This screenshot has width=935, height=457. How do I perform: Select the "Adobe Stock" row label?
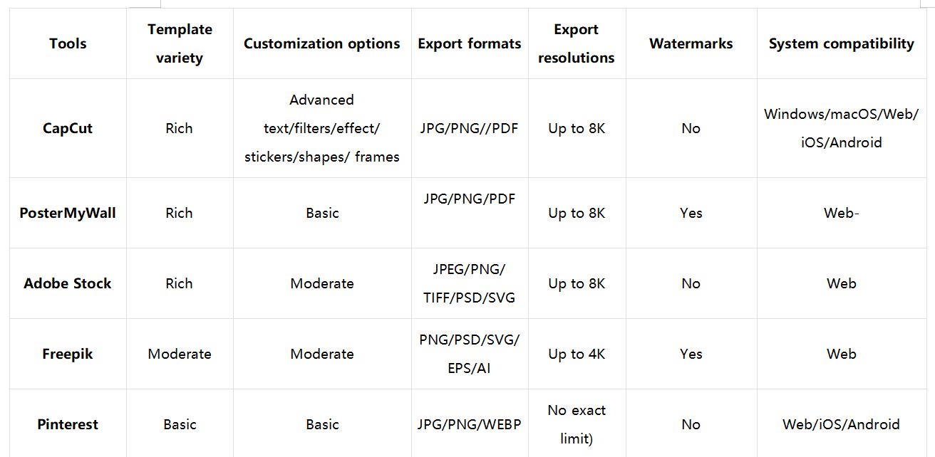point(68,283)
